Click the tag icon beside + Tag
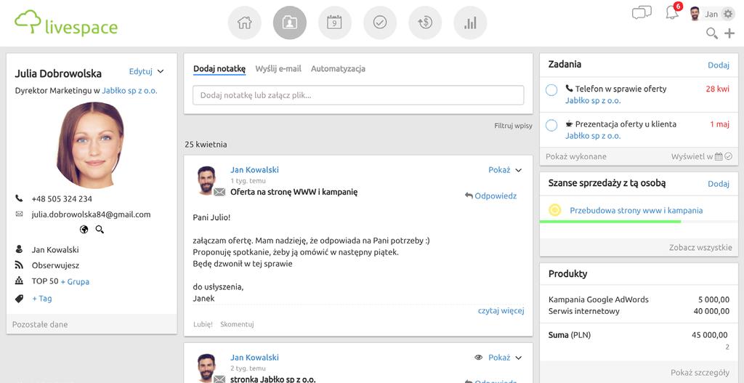 [x=19, y=299]
